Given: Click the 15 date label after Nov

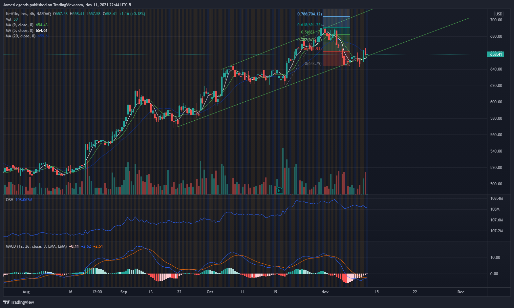Looking at the screenshot, I should [376, 292].
